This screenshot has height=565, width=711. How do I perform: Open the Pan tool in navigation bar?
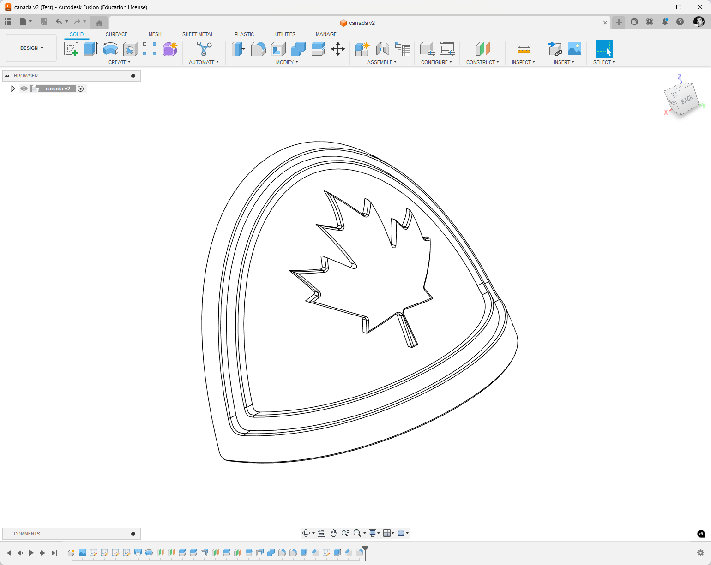coord(333,533)
